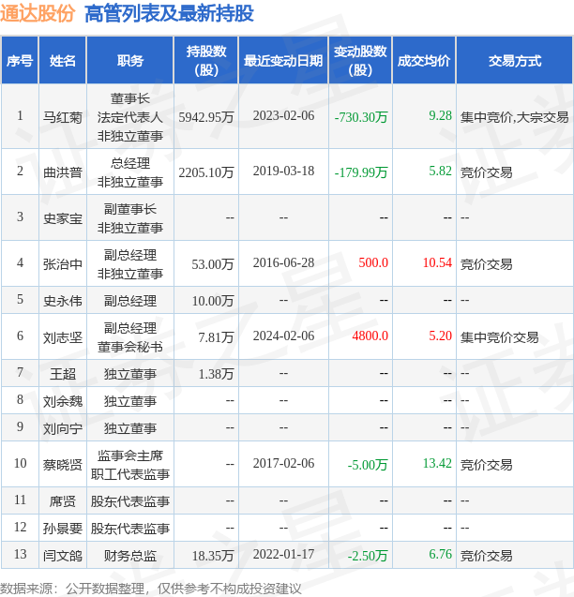Click the 总经理 text in 曲洪普's row
This screenshot has width=574, height=597.
point(130,163)
